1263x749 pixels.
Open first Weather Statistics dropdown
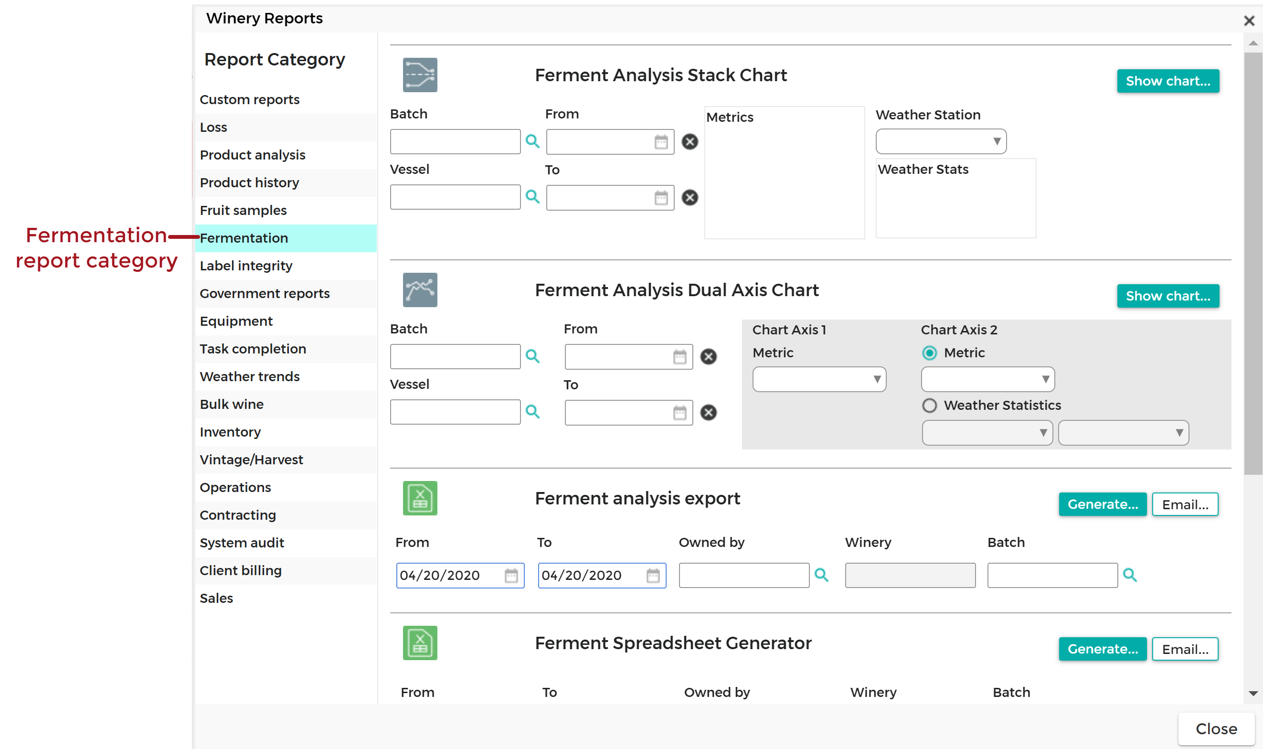987,433
